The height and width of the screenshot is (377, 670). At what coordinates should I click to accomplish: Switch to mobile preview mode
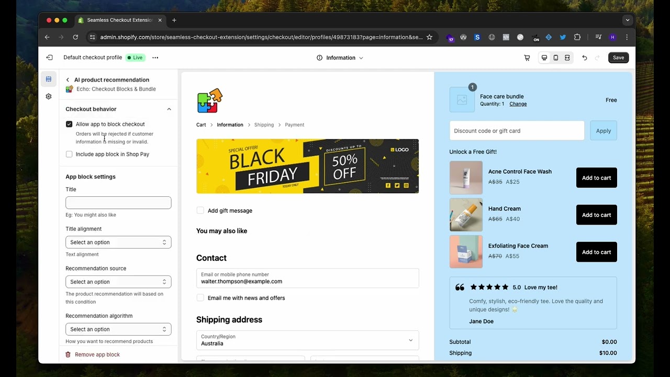pyautogui.click(x=555, y=58)
